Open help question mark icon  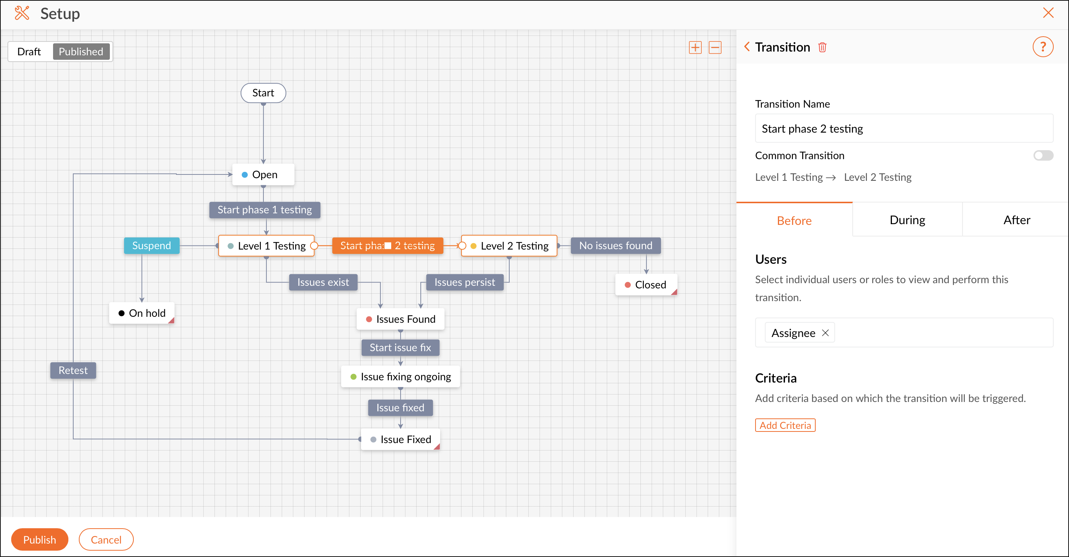pos(1042,47)
